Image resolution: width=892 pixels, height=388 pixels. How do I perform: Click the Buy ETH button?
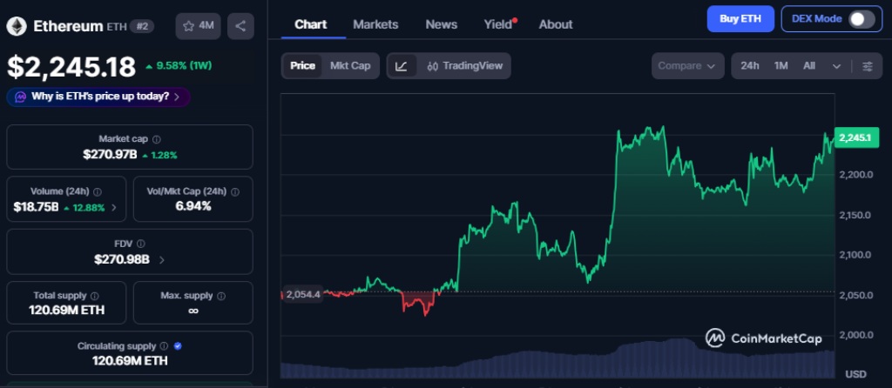click(740, 18)
